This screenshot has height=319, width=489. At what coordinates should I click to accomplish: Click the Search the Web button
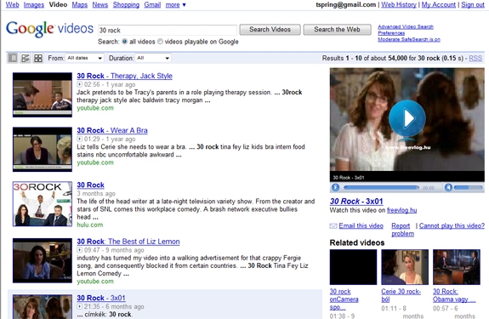(x=337, y=30)
